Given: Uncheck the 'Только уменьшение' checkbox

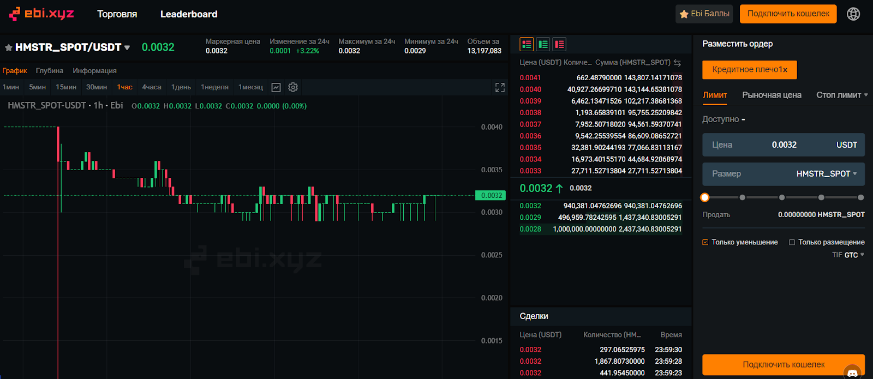Looking at the screenshot, I should pyautogui.click(x=705, y=242).
